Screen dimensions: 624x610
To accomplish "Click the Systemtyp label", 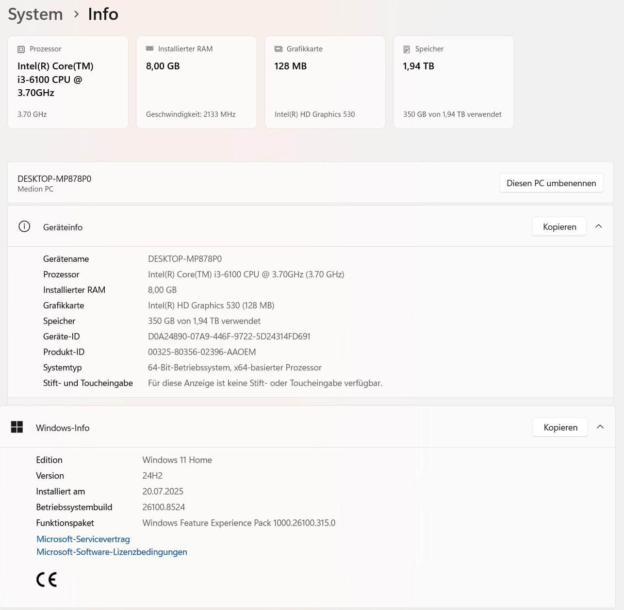I will [62, 368].
